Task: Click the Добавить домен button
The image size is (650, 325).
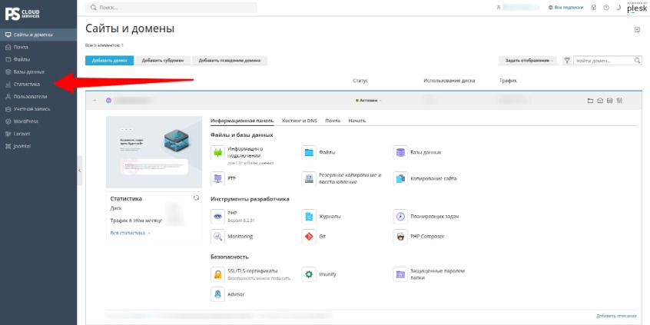Action: pos(109,61)
